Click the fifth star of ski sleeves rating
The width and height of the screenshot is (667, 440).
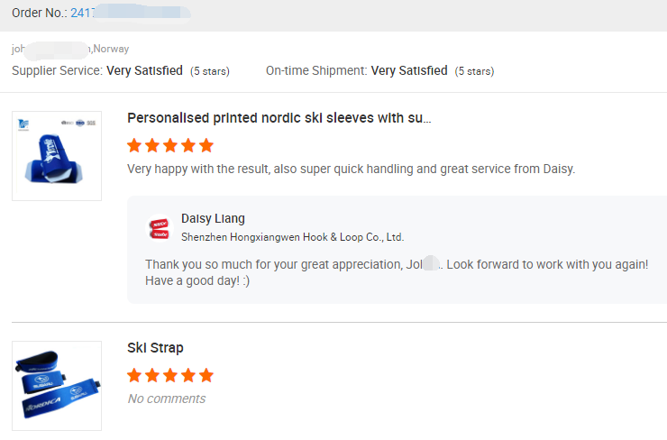[206, 145]
